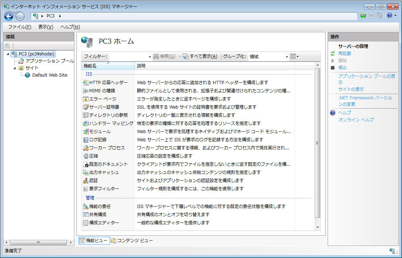Click the 機能名 column header

[x=90, y=66]
